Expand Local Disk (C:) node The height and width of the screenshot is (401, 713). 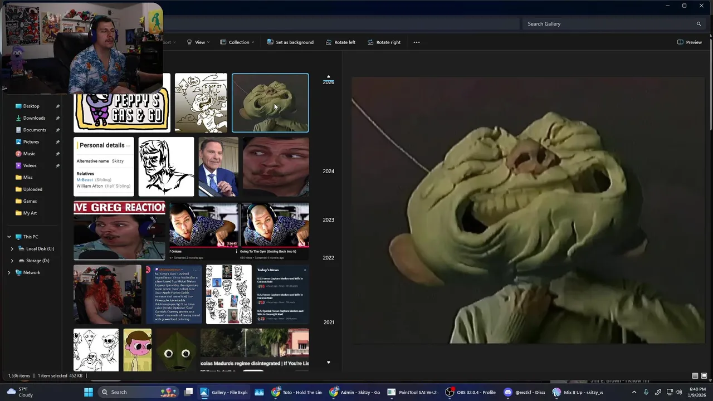click(x=12, y=249)
